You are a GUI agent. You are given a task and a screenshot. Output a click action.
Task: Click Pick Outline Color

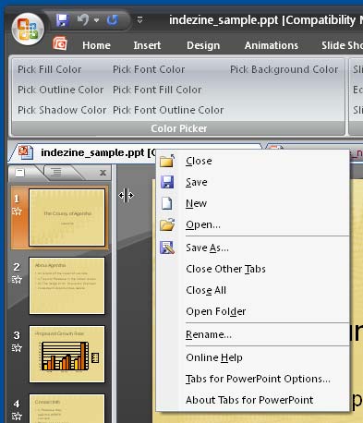tap(61, 90)
